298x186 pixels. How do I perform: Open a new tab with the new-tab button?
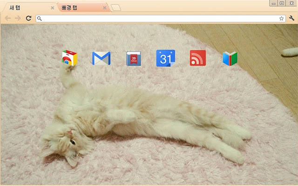coord(116,8)
